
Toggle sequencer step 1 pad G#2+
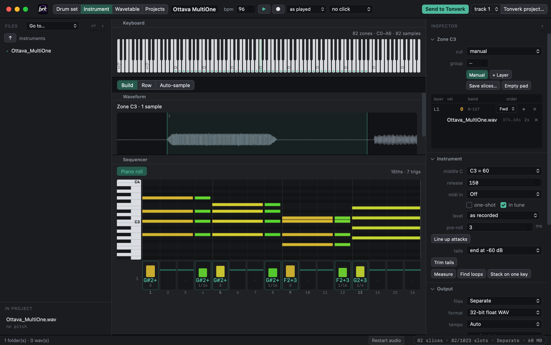pos(150,275)
